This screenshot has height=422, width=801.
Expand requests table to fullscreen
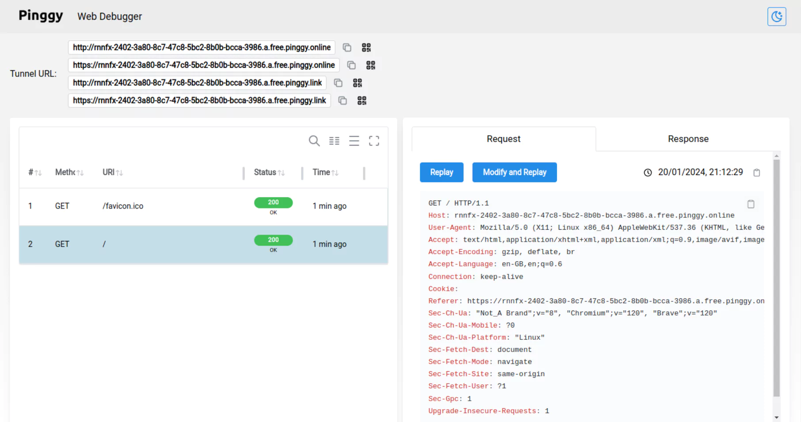[374, 141]
